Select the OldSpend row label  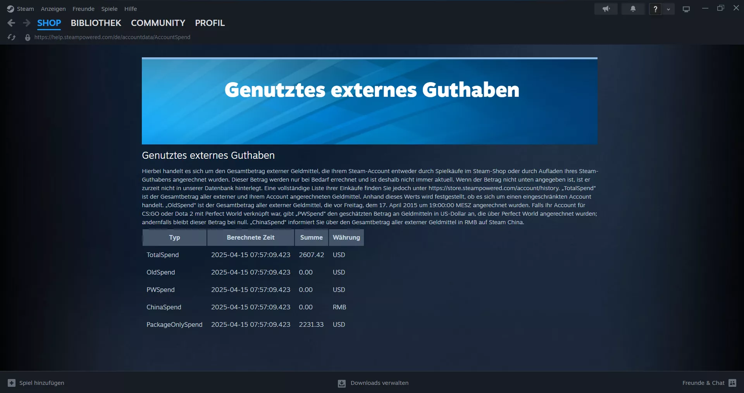tap(160, 272)
